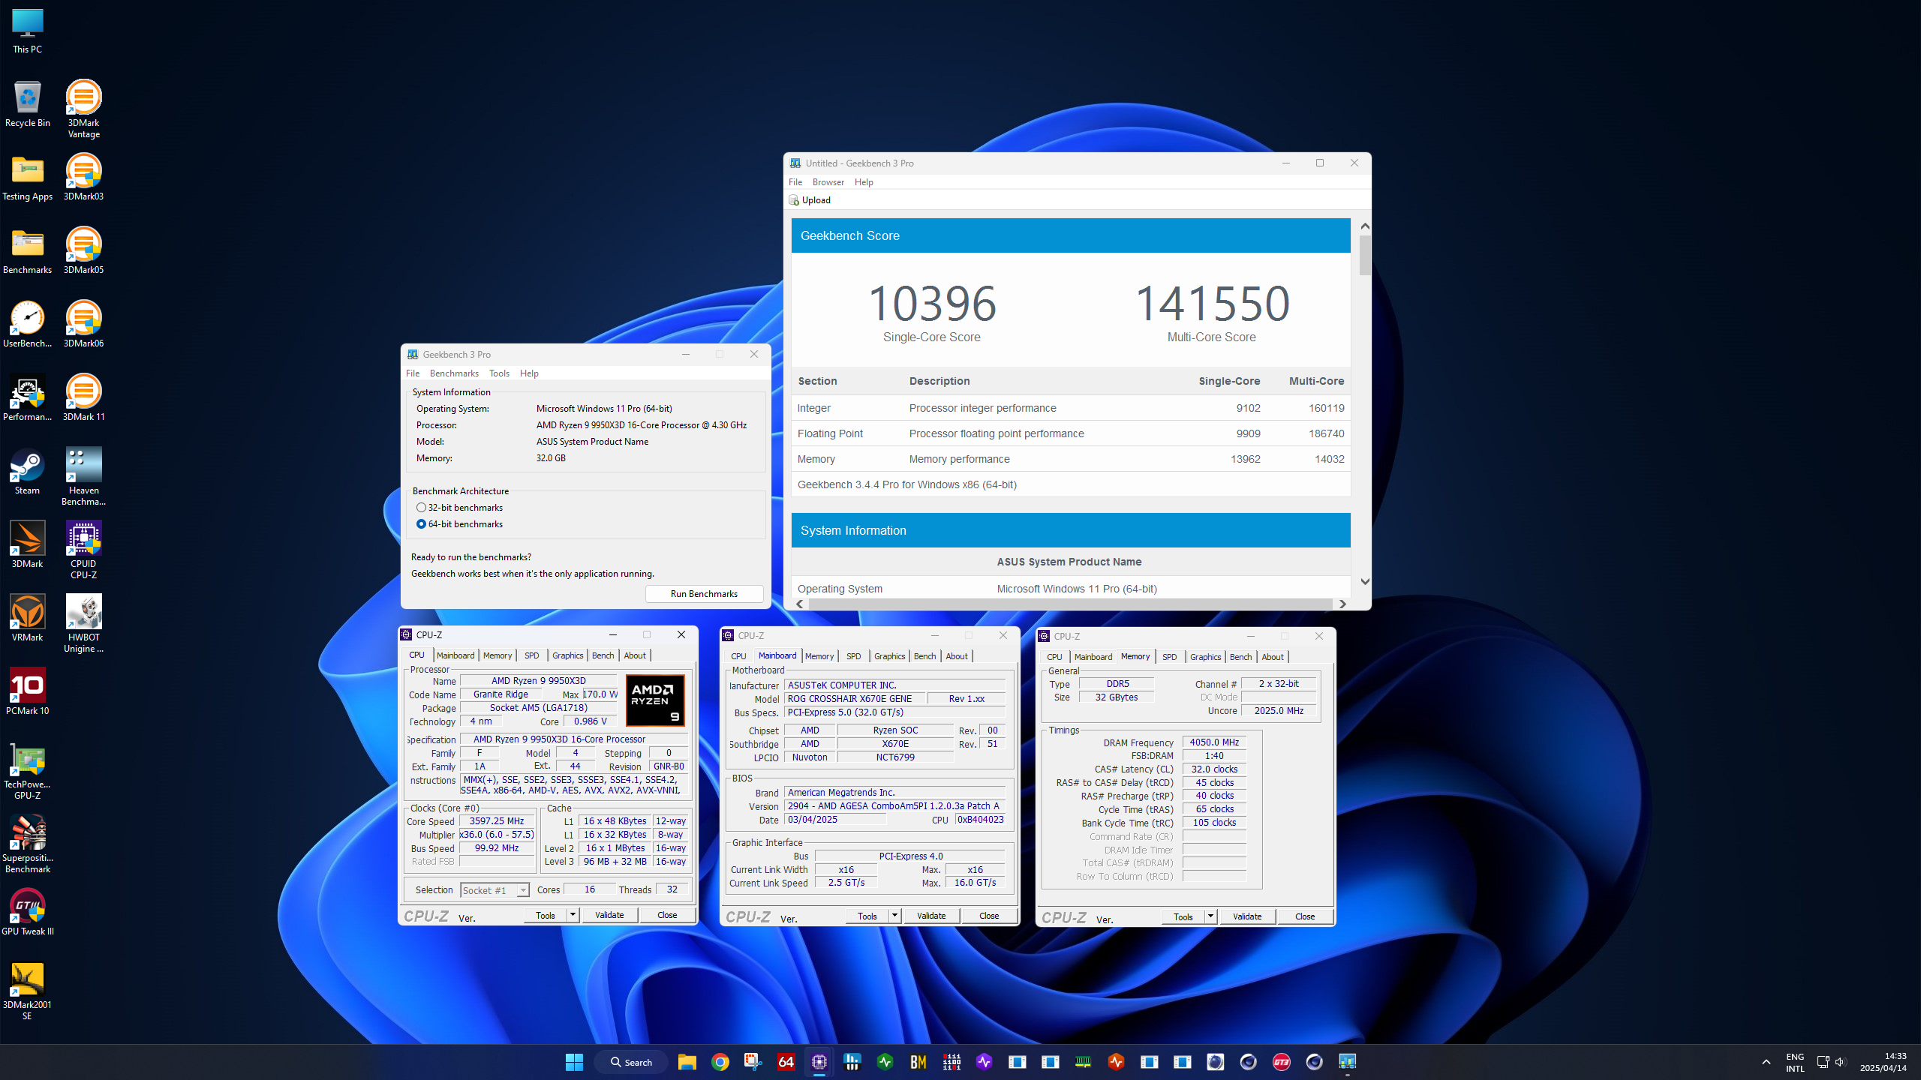This screenshot has width=1921, height=1080.
Task: Open Google Chrome from the taskbar
Action: (x=720, y=1062)
